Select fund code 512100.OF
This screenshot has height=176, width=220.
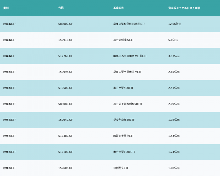(x=65, y=152)
